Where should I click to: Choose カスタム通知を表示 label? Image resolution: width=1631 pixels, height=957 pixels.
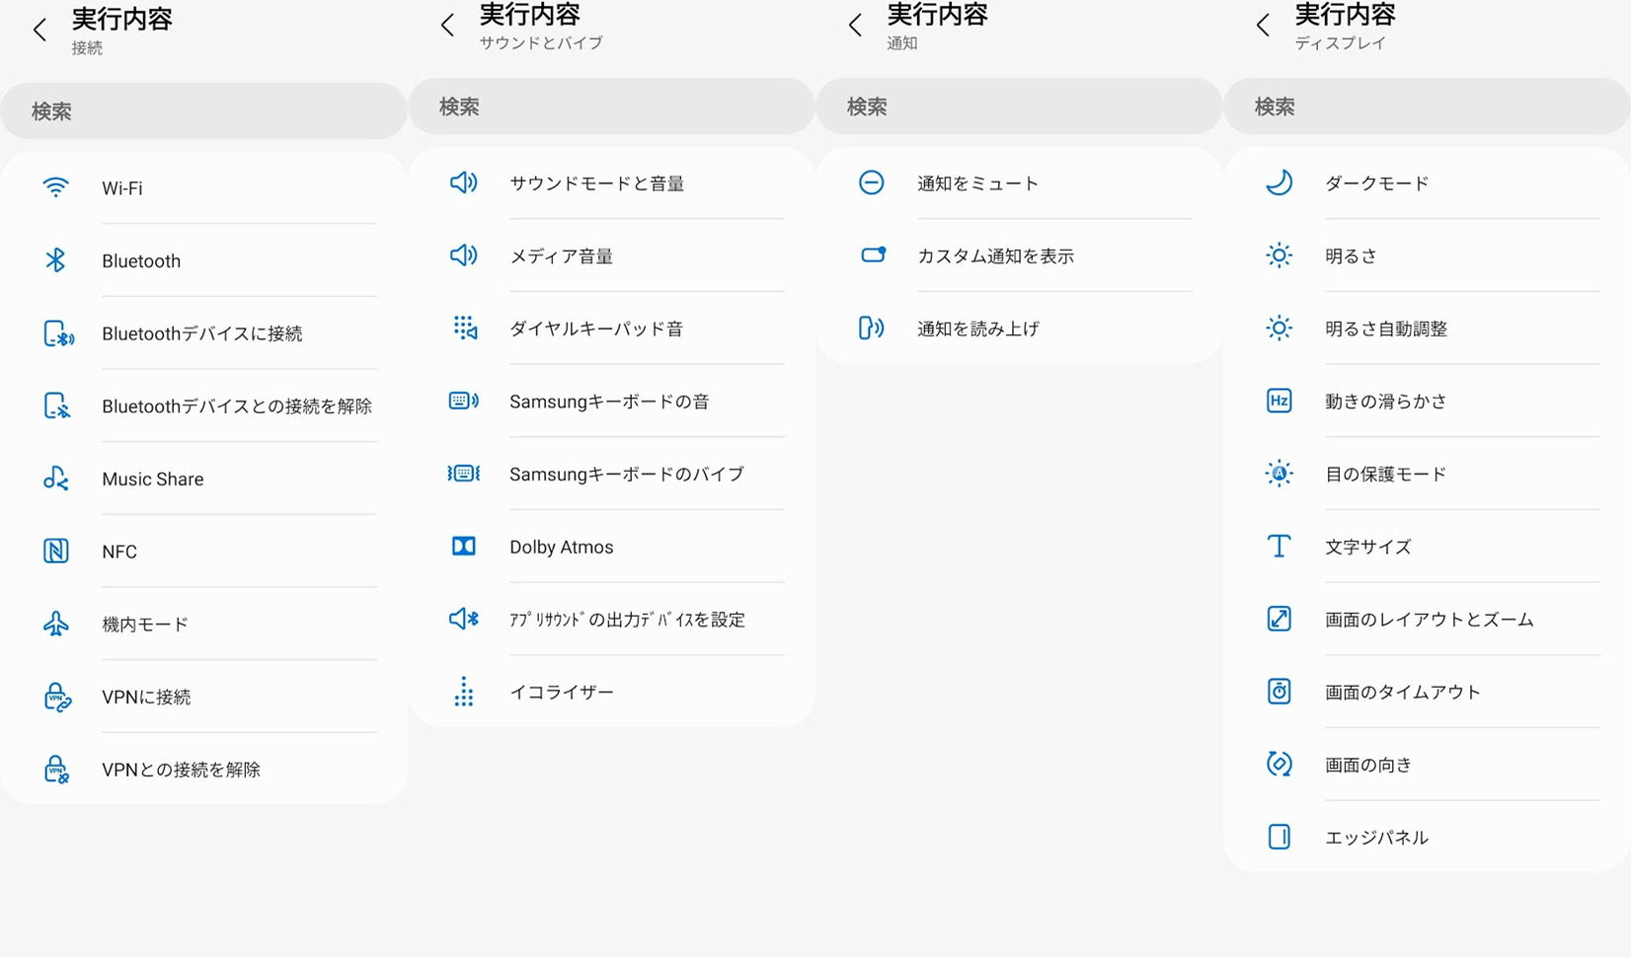(x=996, y=257)
